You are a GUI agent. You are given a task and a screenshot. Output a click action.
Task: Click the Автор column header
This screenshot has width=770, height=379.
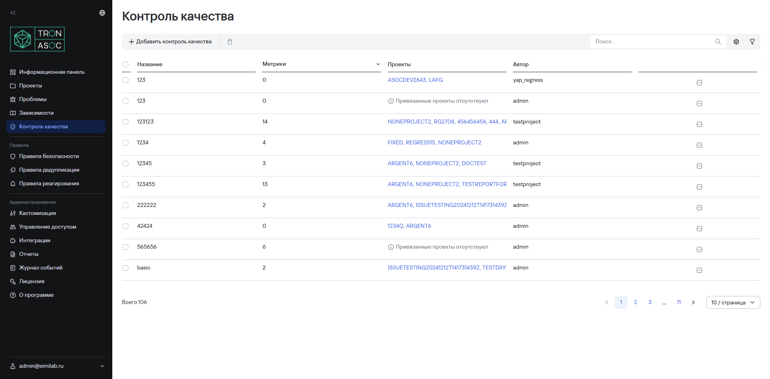pyautogui.click(x=521, y=65)
